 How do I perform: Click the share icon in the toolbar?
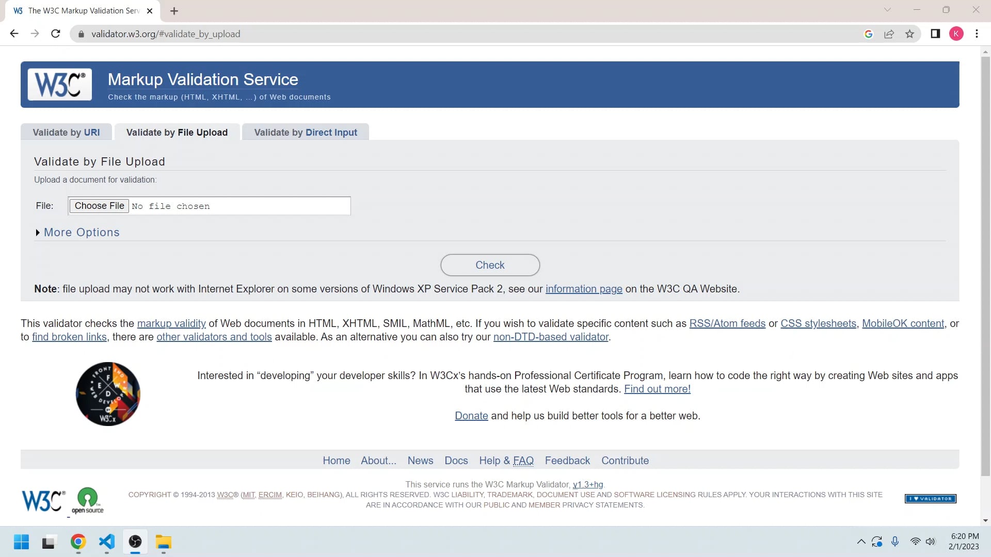[889, 34]
